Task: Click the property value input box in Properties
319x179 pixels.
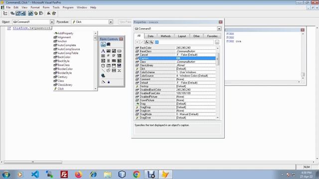Action: click(184, 42)
